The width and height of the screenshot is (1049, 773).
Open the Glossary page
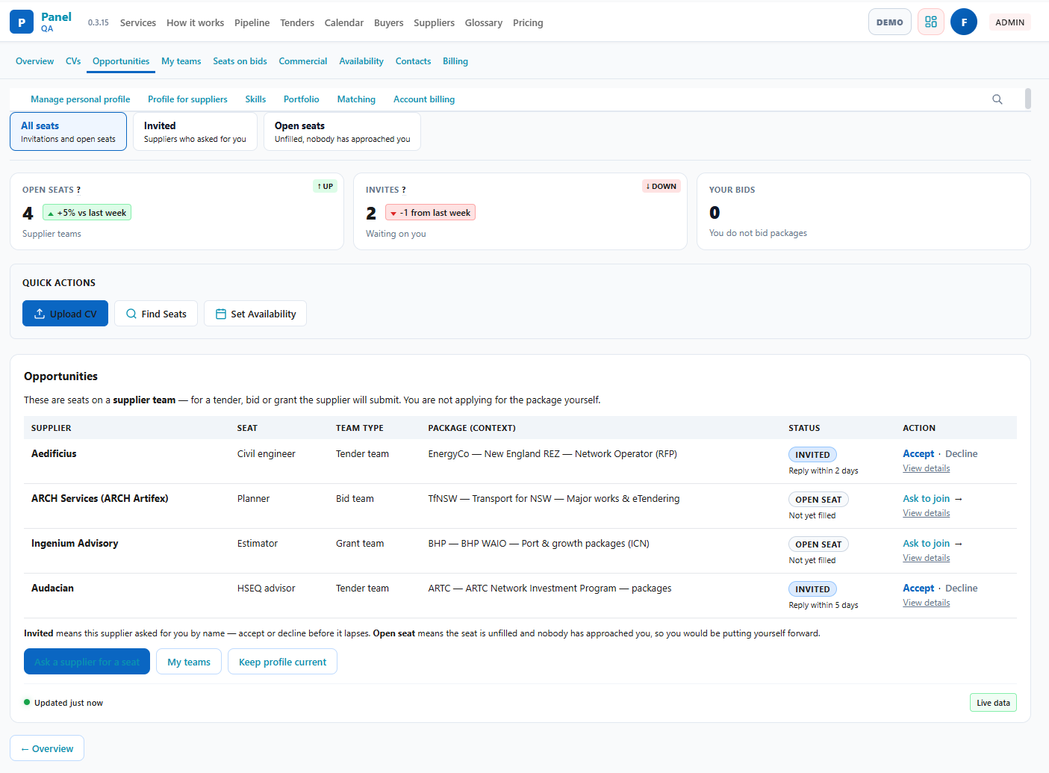(x=484, y=22)
